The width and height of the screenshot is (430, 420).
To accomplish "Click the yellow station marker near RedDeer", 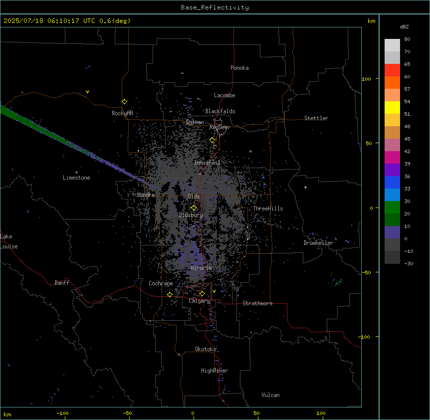I will (213, 140).
